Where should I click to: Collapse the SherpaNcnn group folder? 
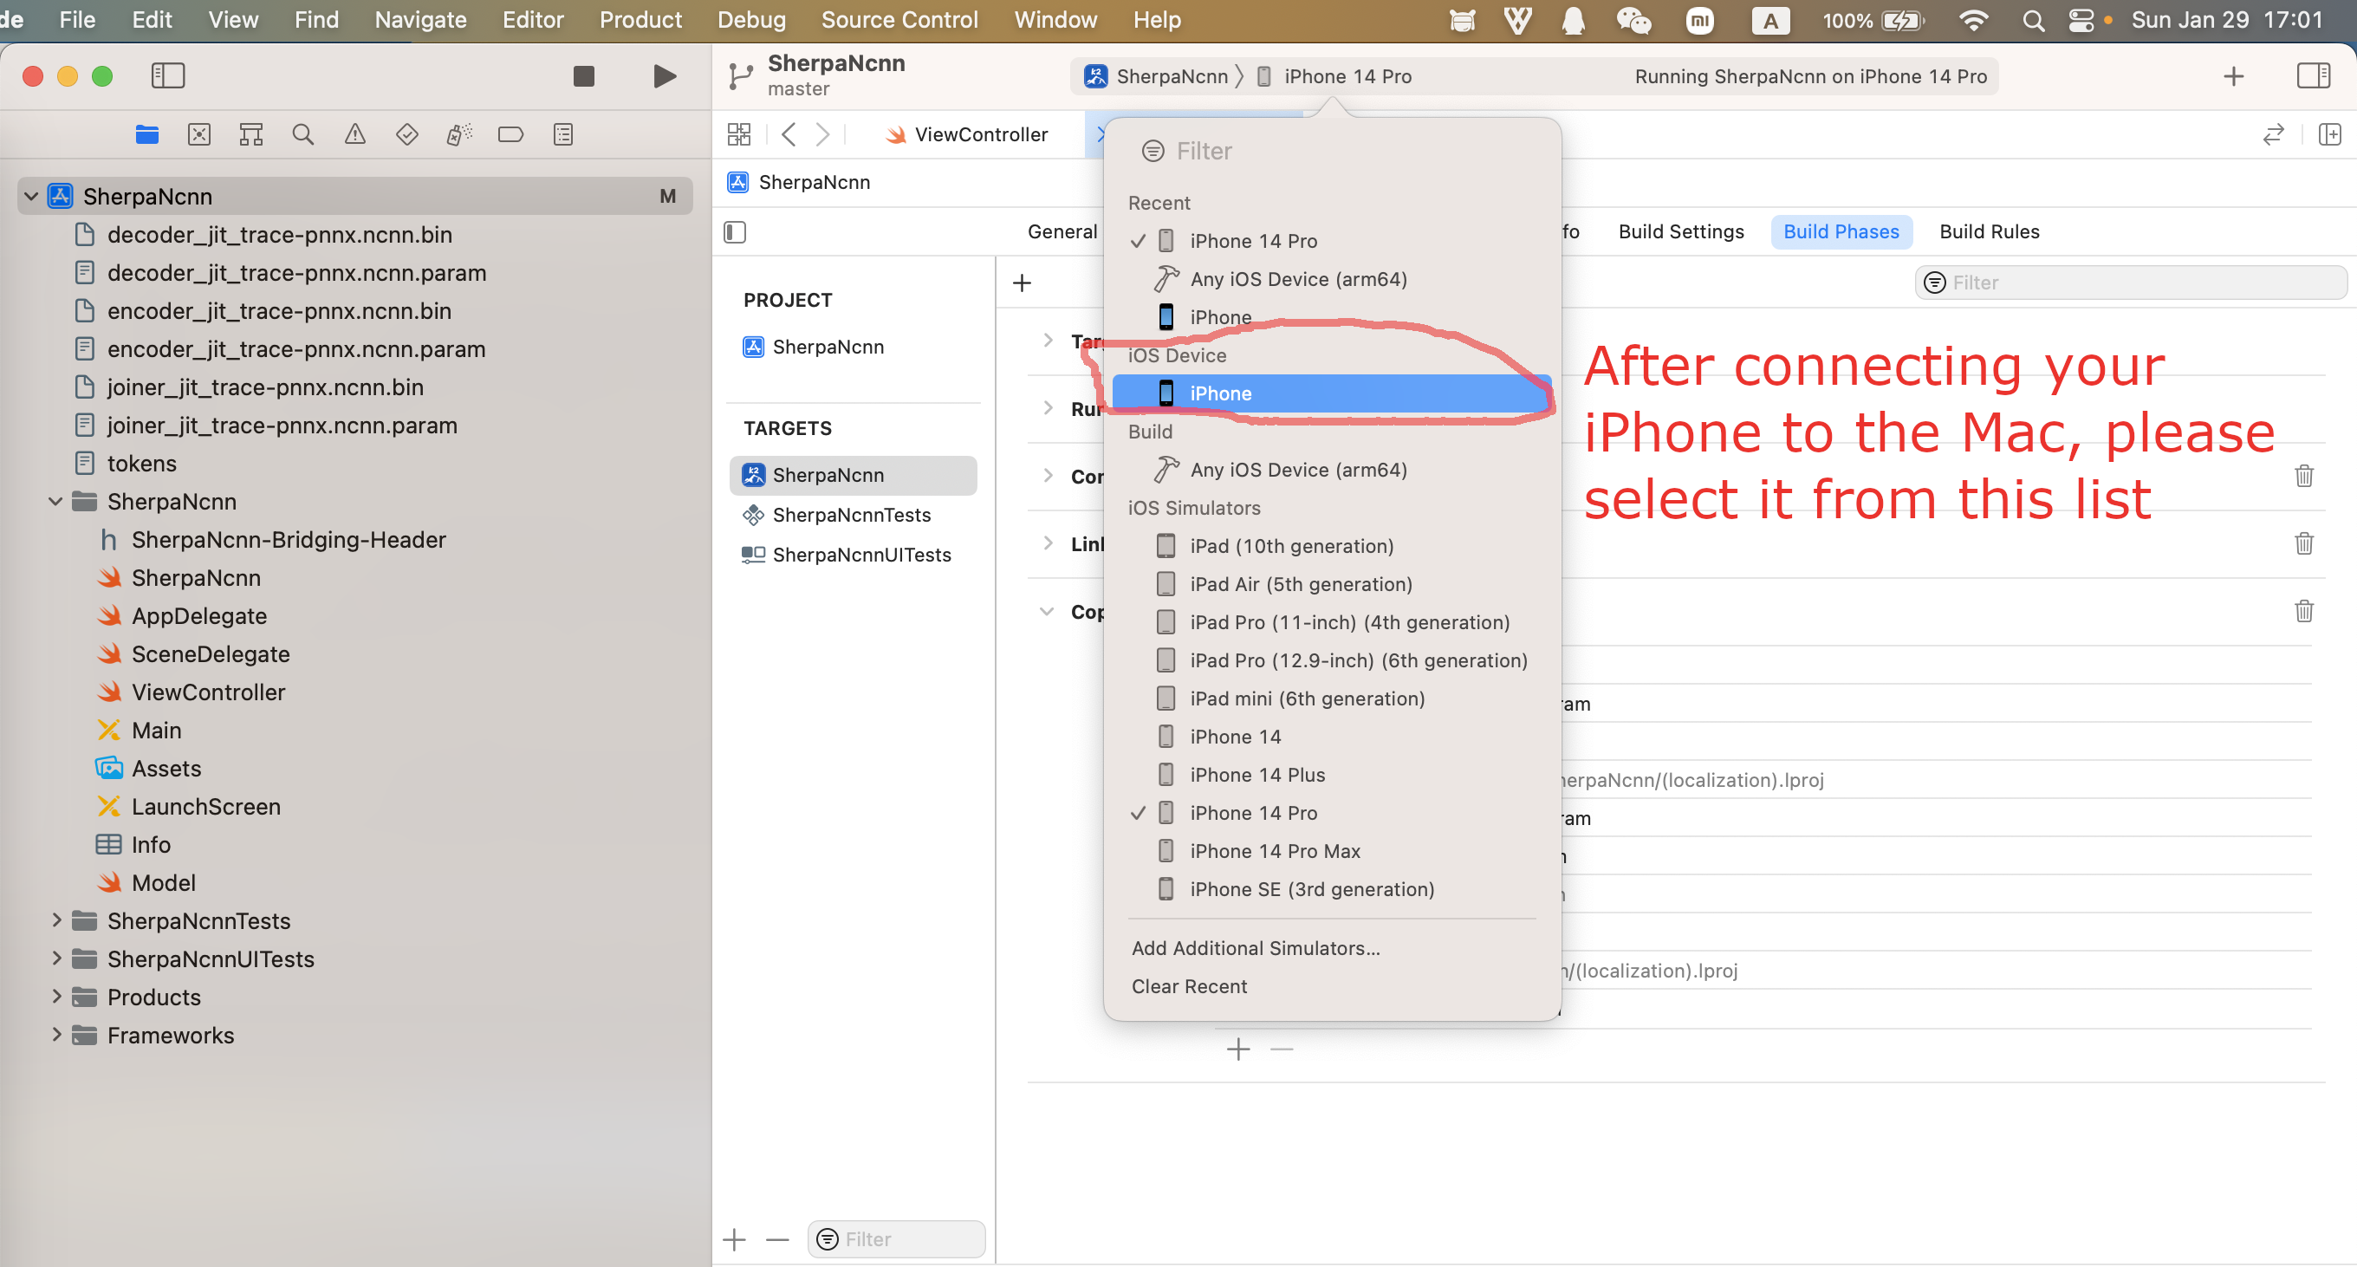pyautogui.click(x=55, y=501)
